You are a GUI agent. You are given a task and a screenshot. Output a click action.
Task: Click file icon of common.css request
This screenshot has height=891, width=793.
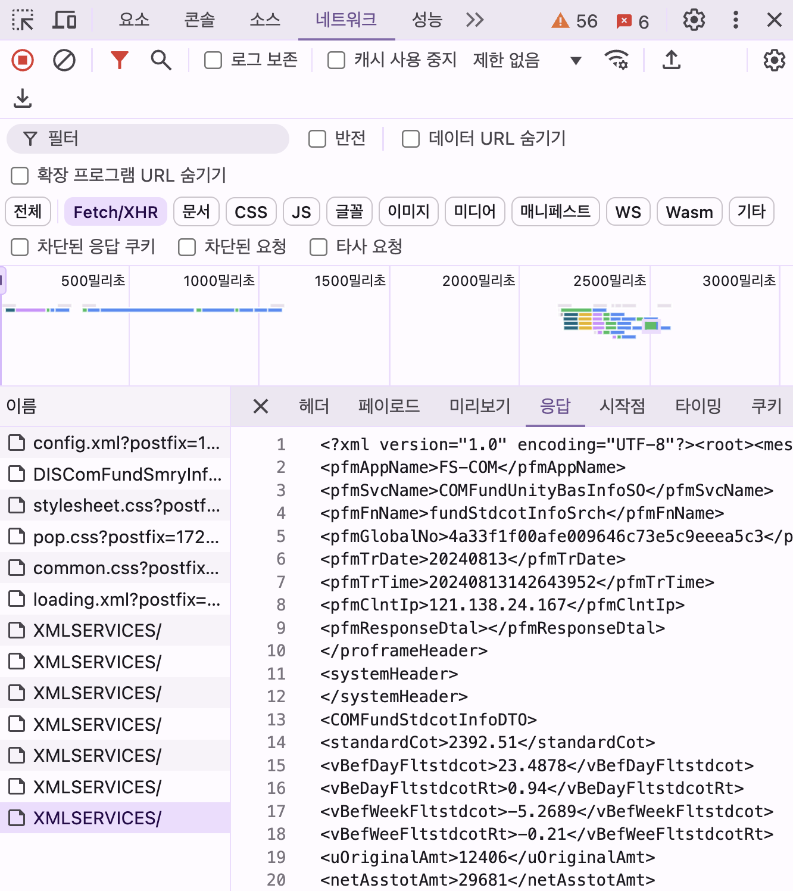coord(17,568)
